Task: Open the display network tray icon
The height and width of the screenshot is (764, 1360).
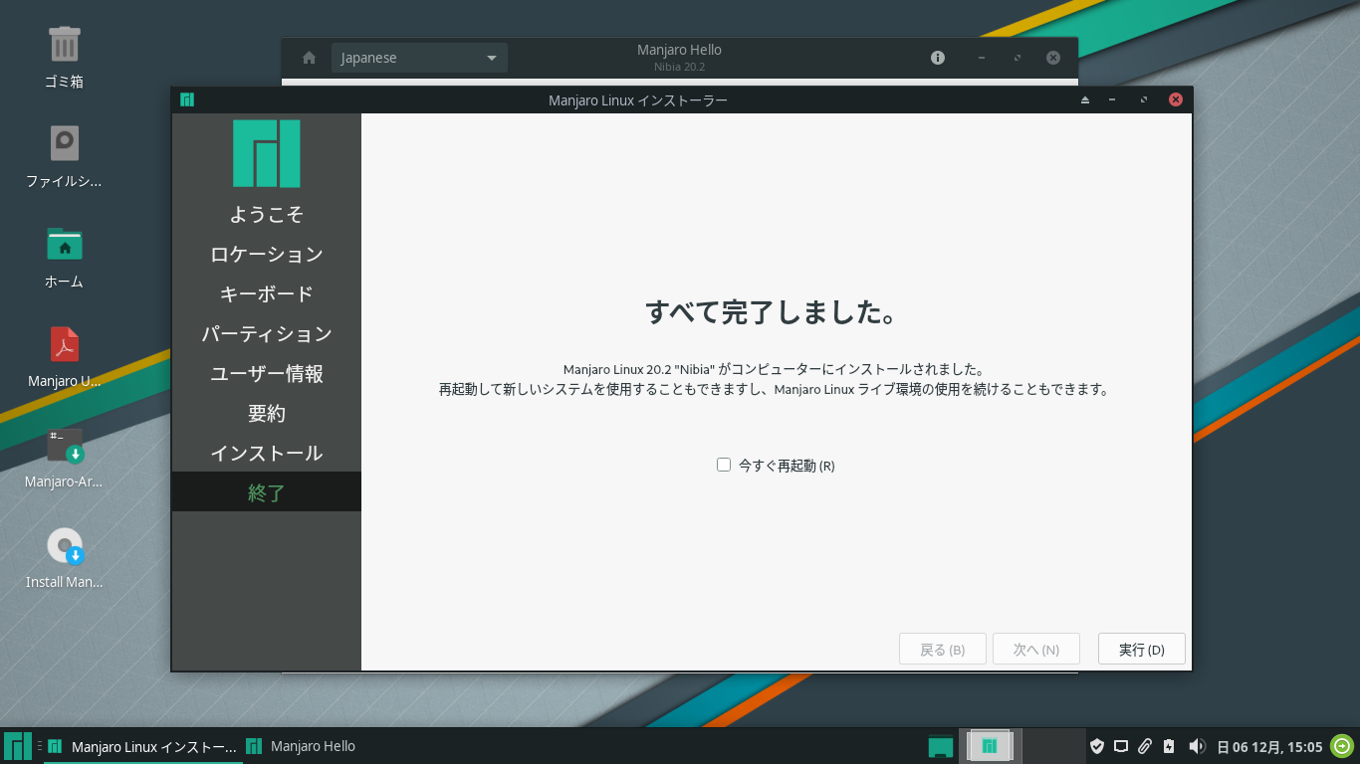Action: pos(1121,746)
